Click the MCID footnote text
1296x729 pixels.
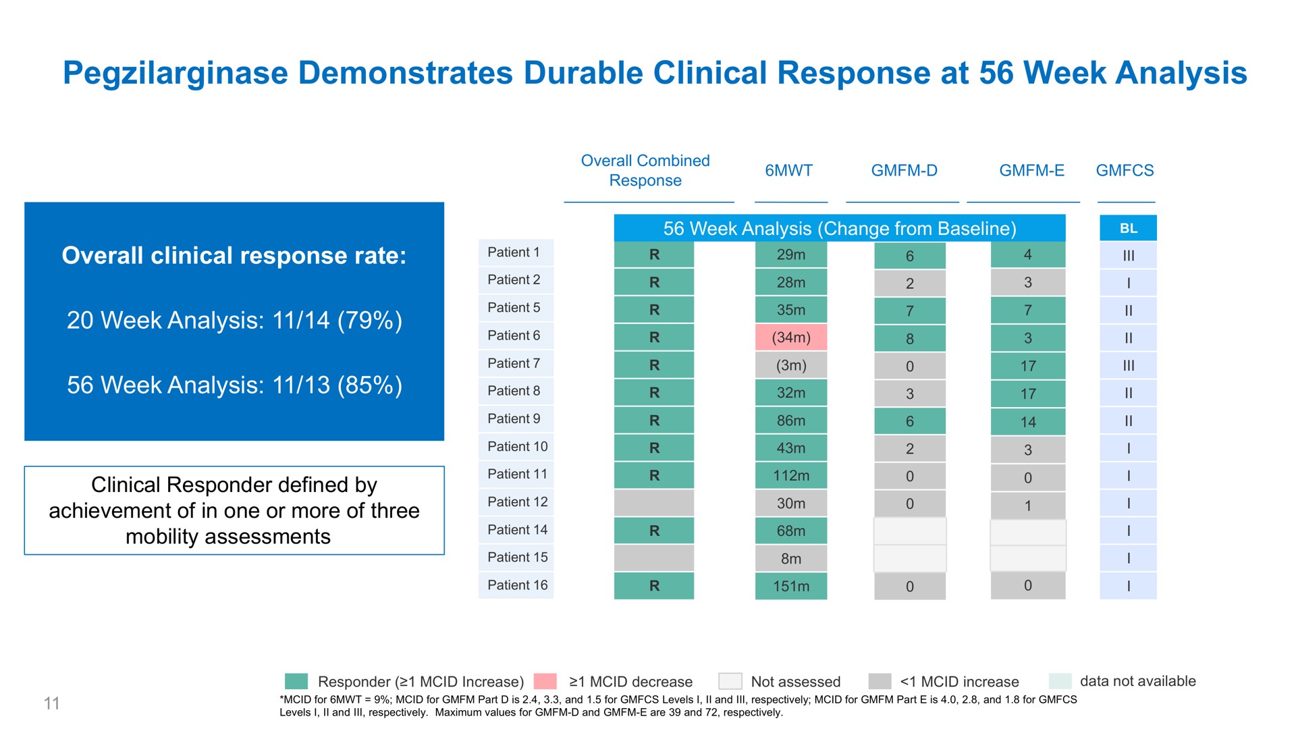click(x=678, y=706)
